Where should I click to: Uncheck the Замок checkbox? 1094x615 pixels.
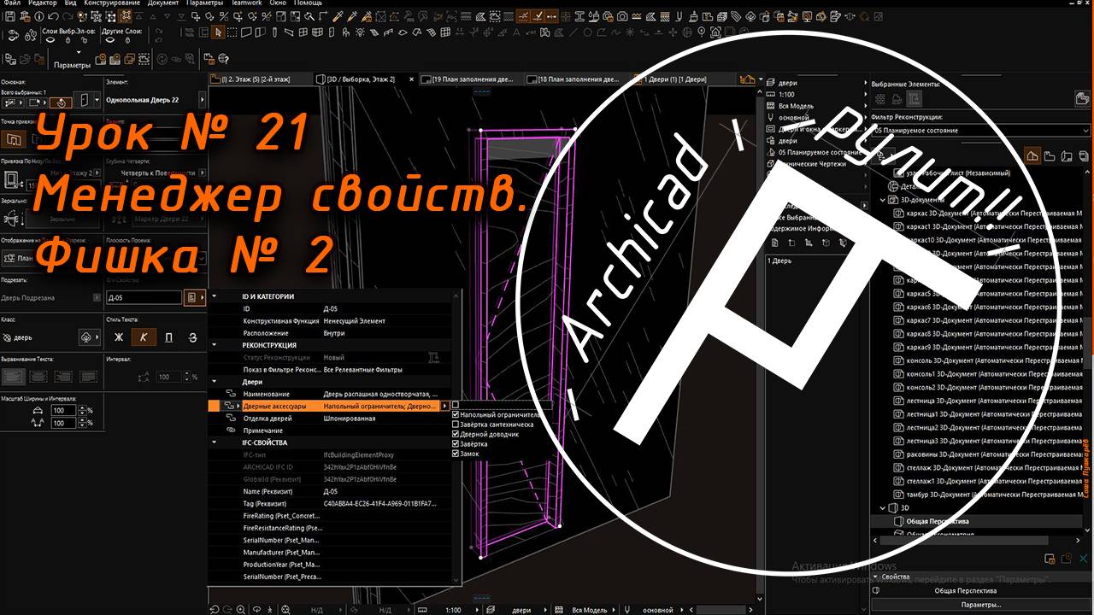(456, 454)
